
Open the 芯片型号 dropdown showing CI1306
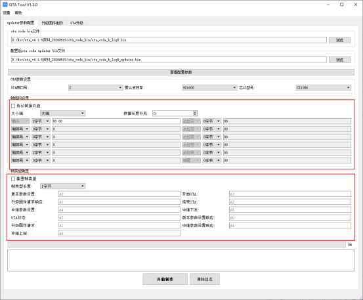click(324, 87)
